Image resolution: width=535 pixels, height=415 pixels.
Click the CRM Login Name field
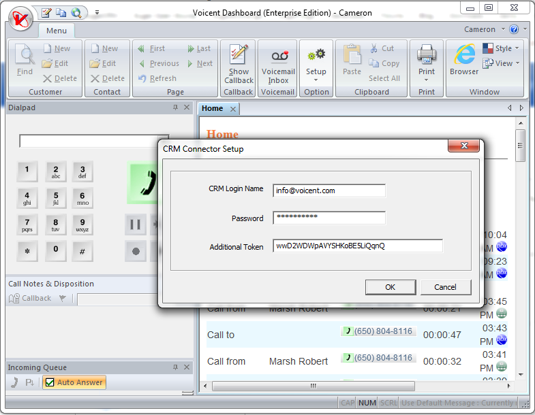pos(329,190)
